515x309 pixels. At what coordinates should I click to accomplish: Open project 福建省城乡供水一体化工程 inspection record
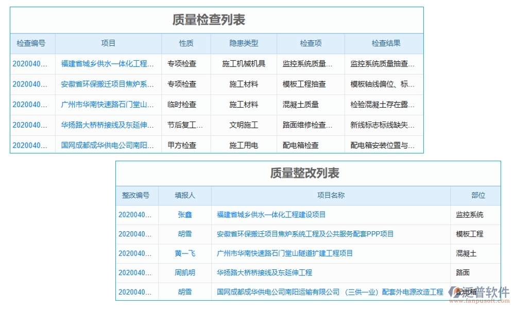click(x=107, y=64)
